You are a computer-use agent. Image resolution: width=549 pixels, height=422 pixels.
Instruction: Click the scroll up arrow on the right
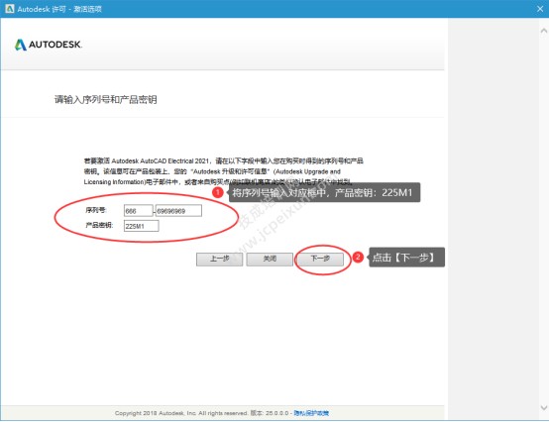[x=544, y=31]
